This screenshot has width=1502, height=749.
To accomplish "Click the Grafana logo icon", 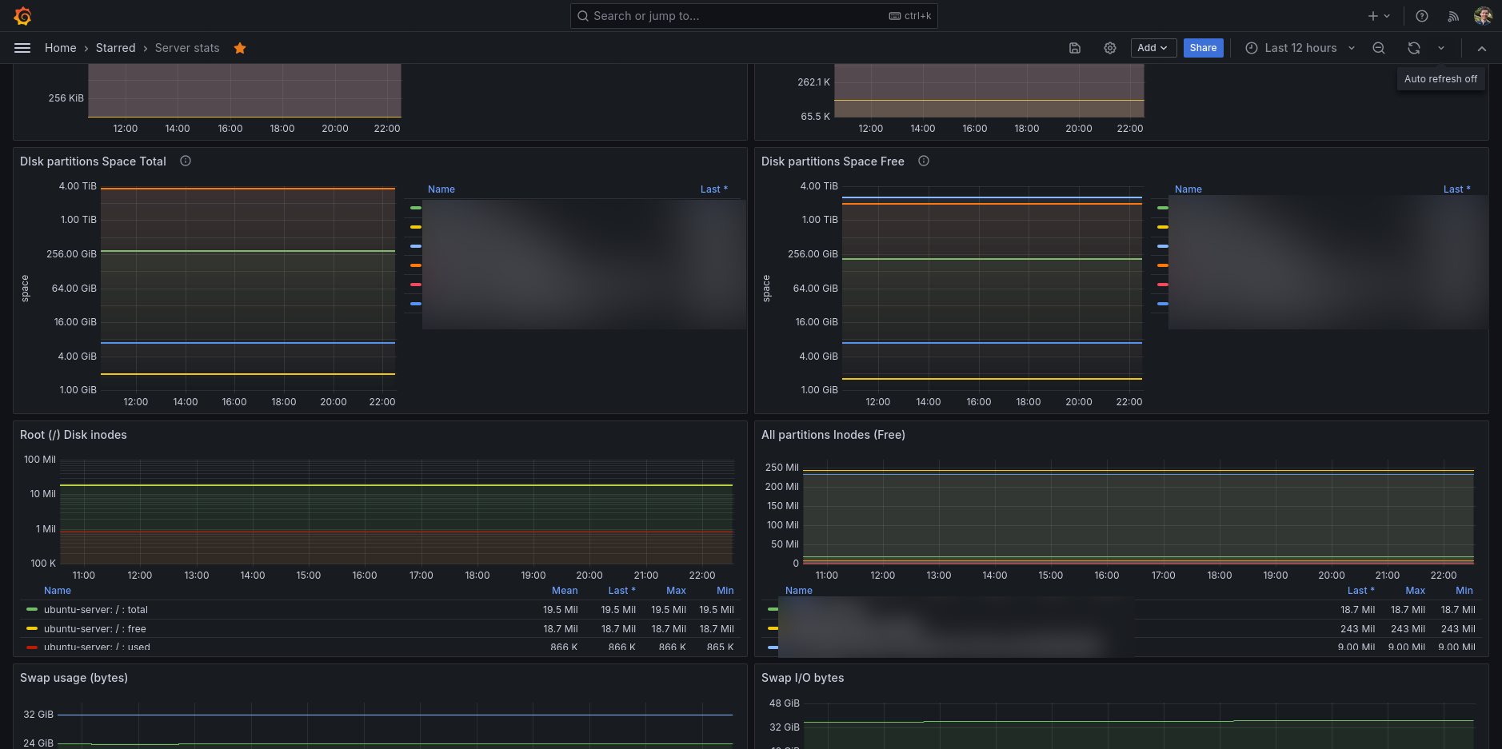I will [x=22, y=16].
